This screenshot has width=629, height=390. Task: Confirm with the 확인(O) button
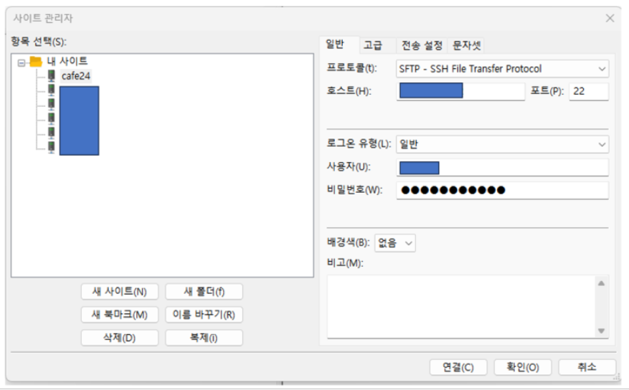523,367
